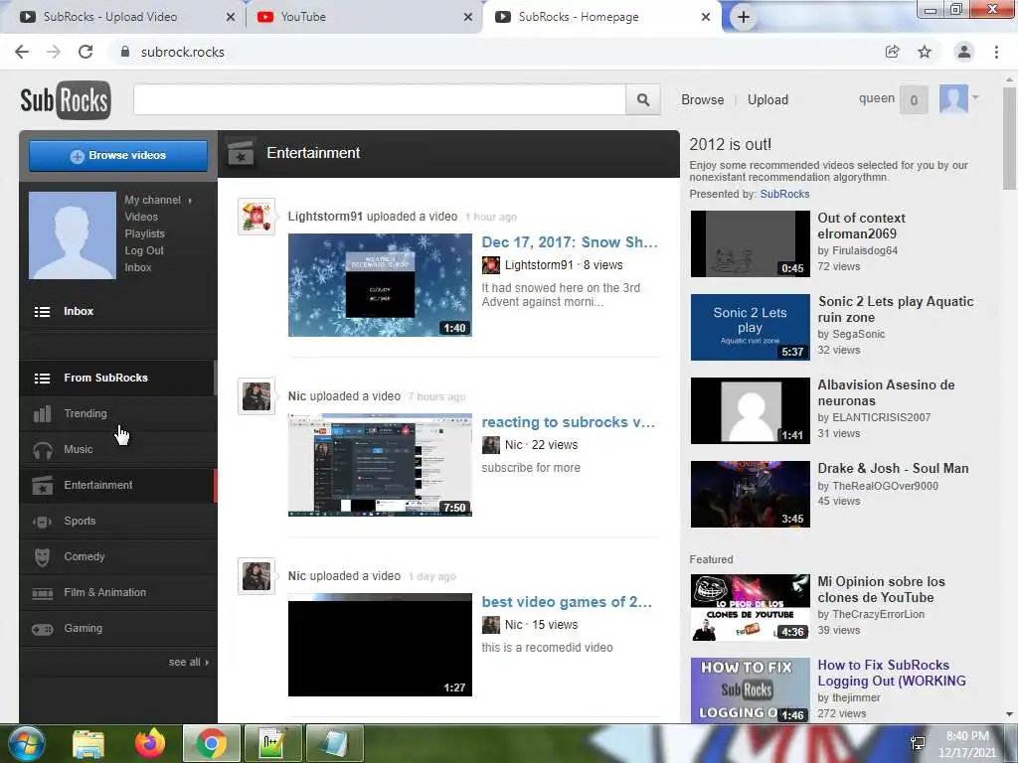Screen dimensions: 1018x763
Task: Click the browser address bar URL
Action: 183,52
